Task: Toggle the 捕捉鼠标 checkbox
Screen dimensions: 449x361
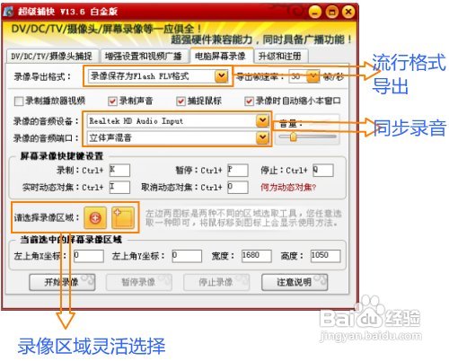Action: click(180, 101)
